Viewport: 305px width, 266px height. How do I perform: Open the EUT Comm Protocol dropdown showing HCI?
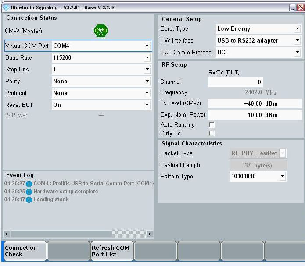258,52
